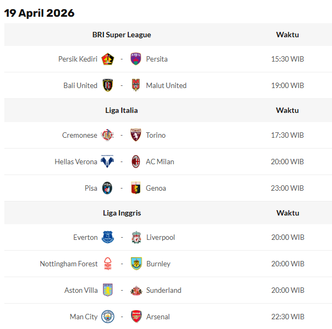Open the Cremonese team name link
Viewport: 332px width, 329px height.
80,135
